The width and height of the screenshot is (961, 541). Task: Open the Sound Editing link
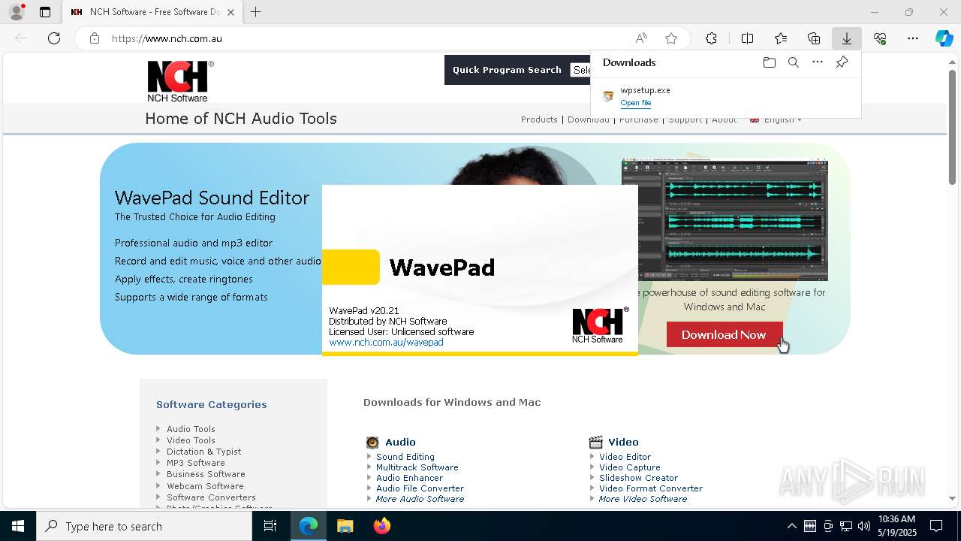(x=405, y=457)
